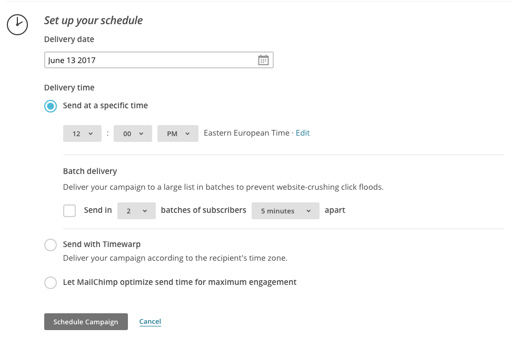Viewport: 528px width, 359px height.
Task: Click the Delivery date field showing June 13 2017
Action: (x=150, y=60)
